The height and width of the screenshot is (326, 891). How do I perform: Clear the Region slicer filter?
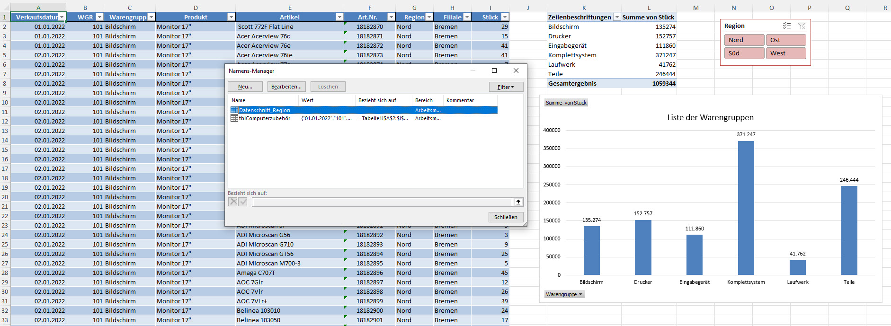point(802,26)
